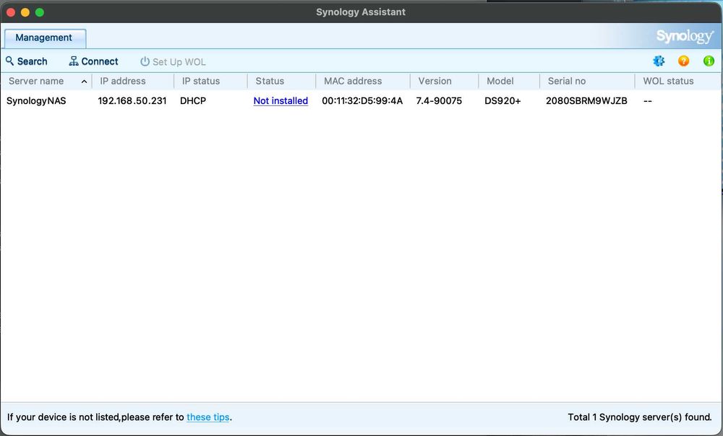
Task: Open the these tips link
Action: coord(208,417)
